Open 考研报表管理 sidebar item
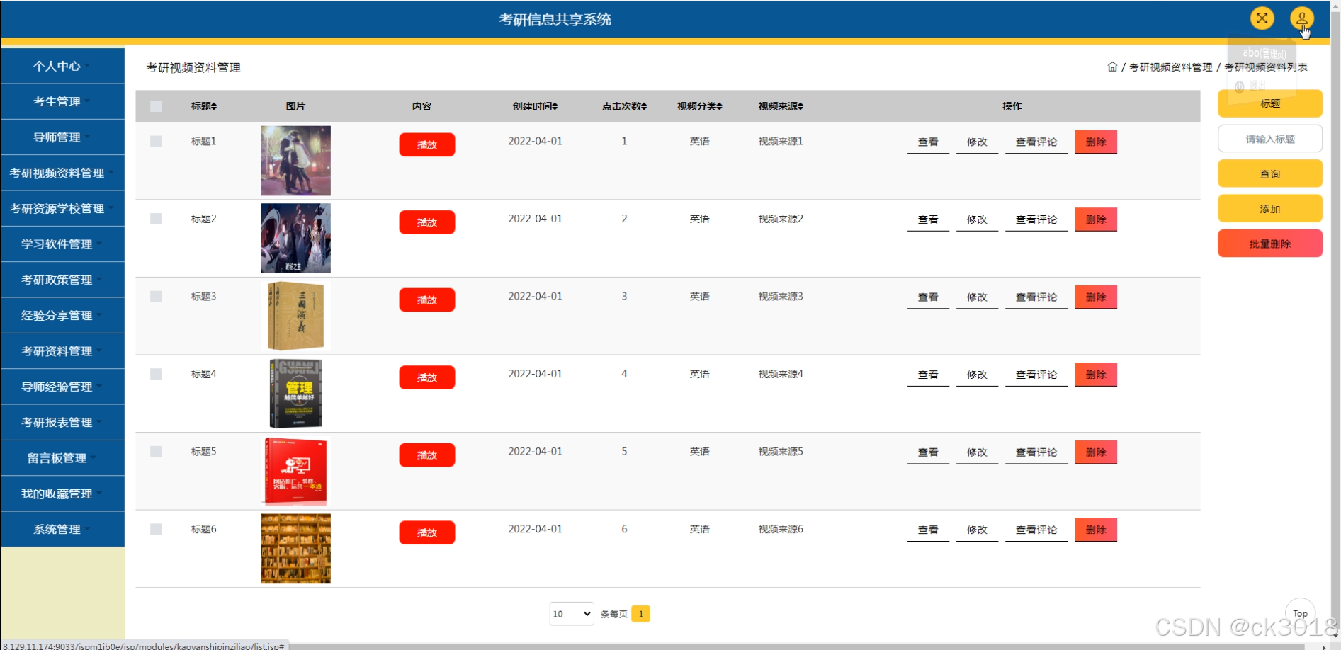1341x650 pixels. point(62,422)
